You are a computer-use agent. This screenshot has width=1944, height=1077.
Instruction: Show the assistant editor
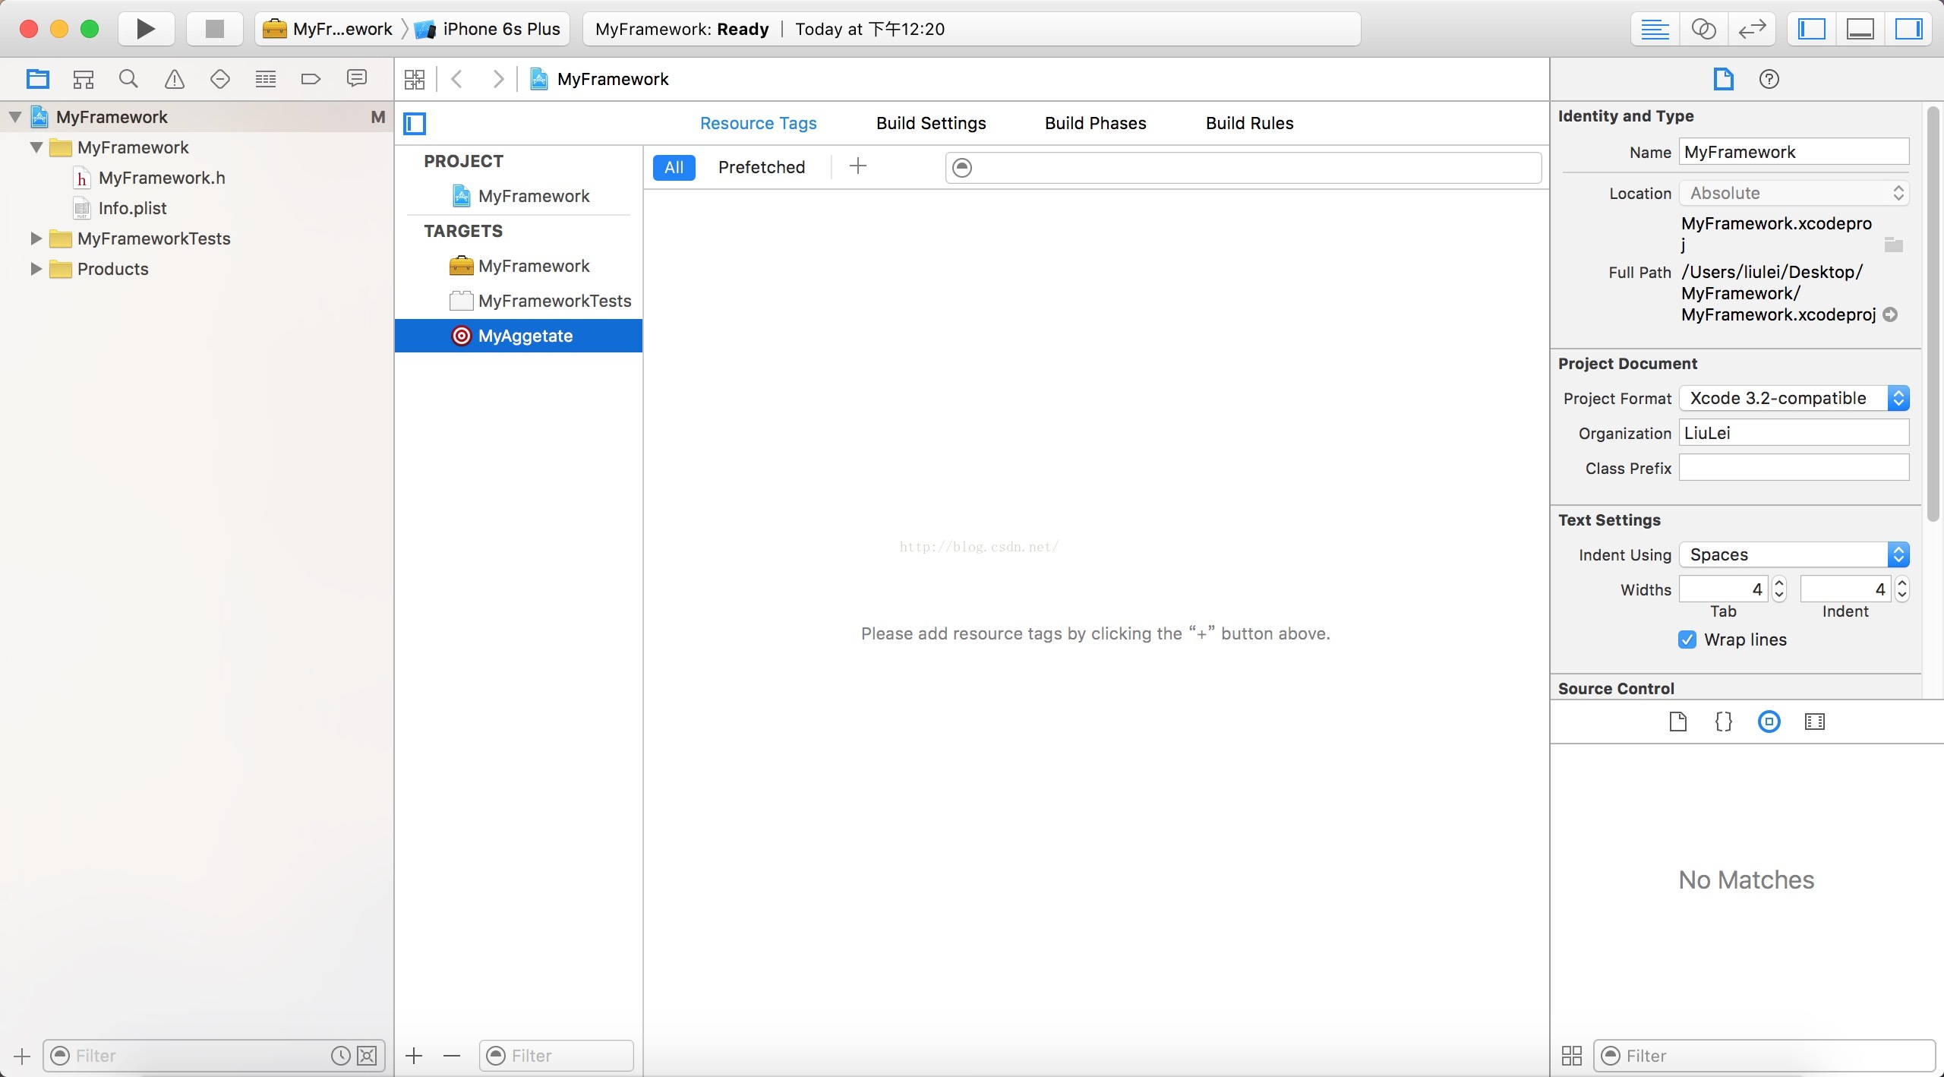(x=1703, y=29)
